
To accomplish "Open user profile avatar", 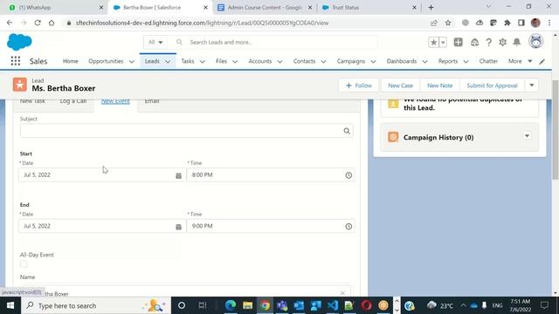I will click(535, 42).
